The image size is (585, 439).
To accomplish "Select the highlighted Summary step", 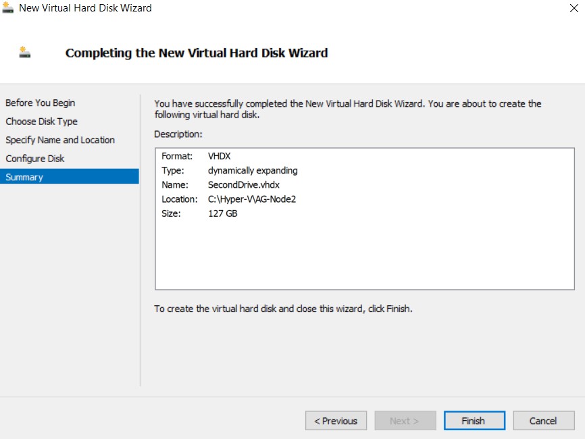I will 24,177.
